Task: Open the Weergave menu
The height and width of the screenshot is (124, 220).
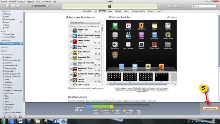Action: pos(21,2)
